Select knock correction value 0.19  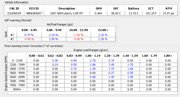coord(55,65)
